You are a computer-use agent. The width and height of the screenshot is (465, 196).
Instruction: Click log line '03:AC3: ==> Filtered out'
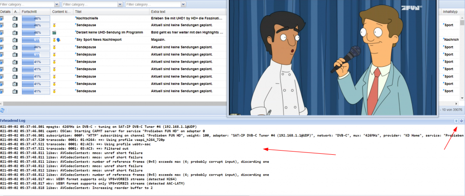pos(64,149)
